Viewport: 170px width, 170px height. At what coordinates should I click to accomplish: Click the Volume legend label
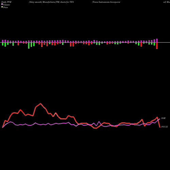click(6, 5)
